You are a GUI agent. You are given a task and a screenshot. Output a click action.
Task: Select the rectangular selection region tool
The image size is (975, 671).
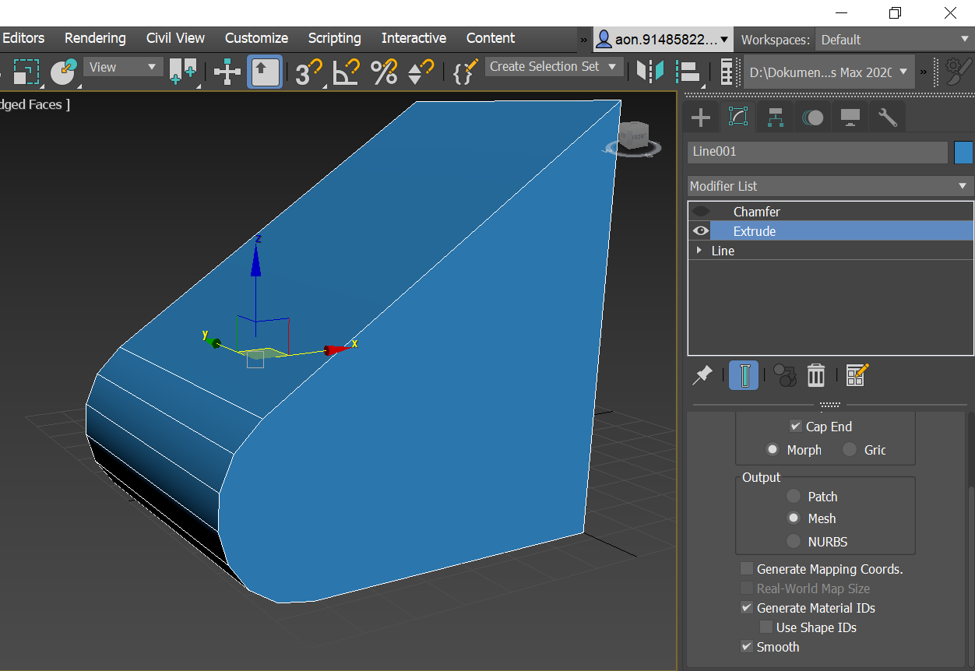(26, 72)
